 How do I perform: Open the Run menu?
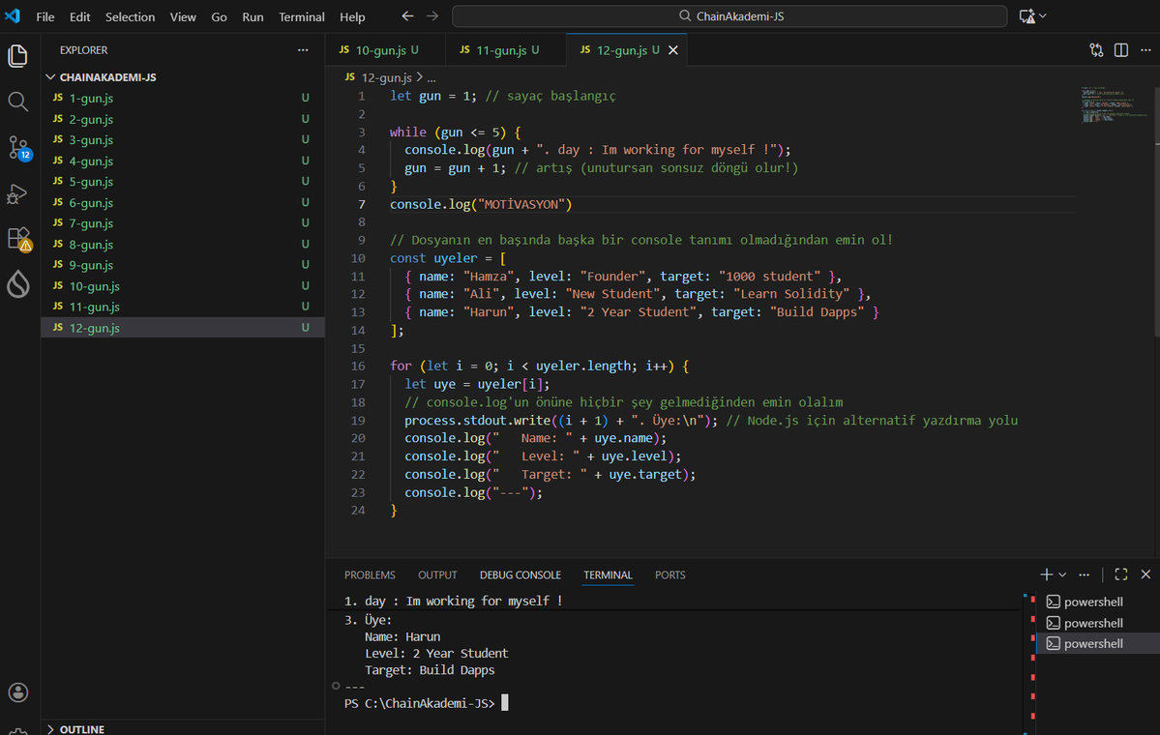point(253,16)
